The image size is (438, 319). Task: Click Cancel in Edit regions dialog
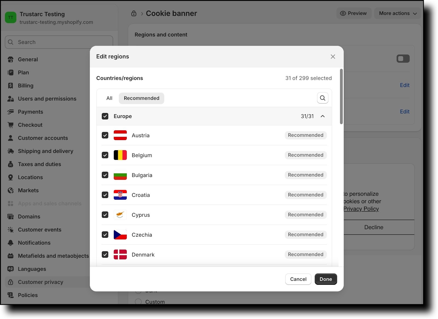pos(298,279)
